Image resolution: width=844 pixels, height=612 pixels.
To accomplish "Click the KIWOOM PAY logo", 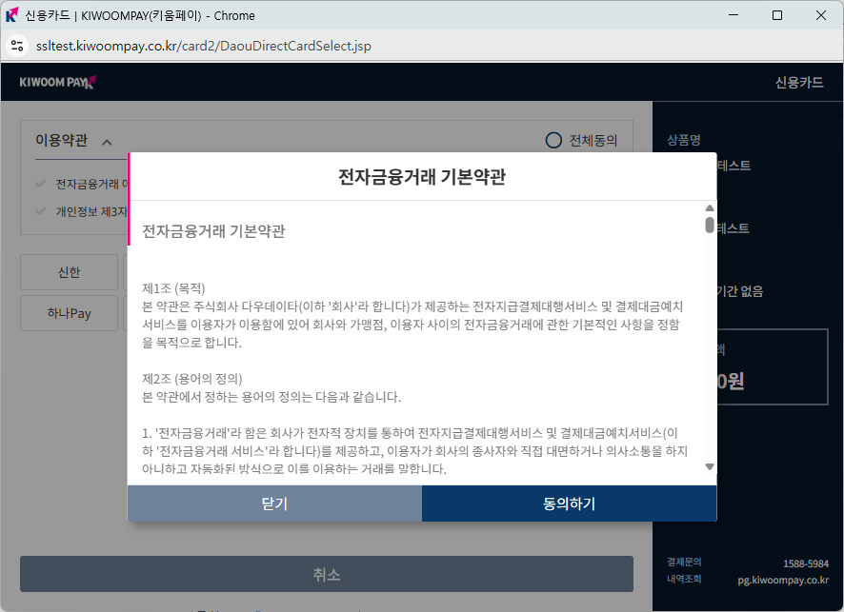I will (x=57, y=83).
